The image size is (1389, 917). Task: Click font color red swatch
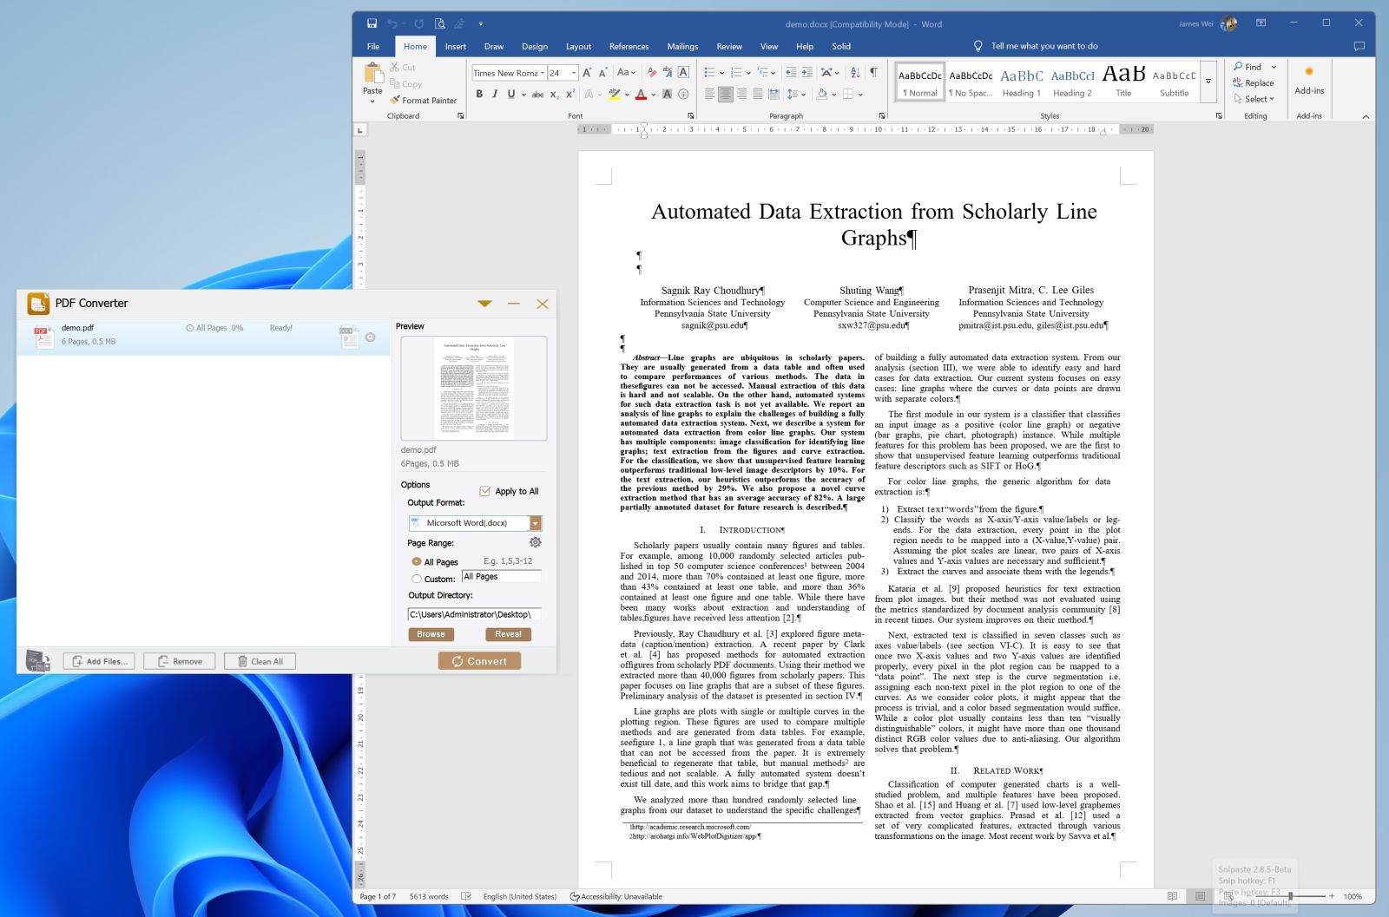641,94
